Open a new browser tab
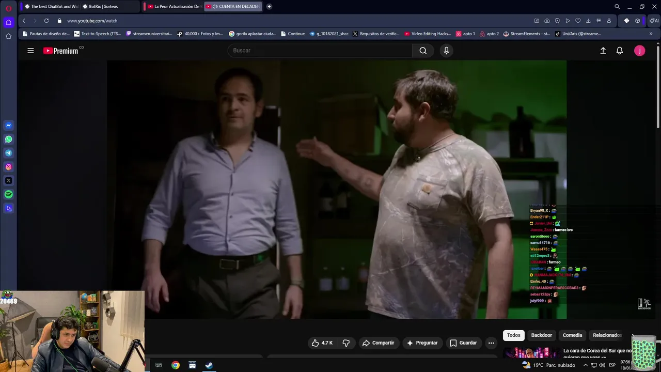This screenshot has height=372, width=661. [269, 7]
